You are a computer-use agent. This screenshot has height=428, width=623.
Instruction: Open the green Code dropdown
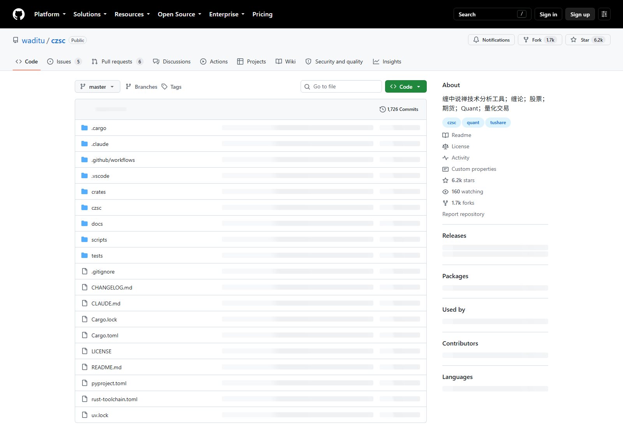click(x=406, y=86)
